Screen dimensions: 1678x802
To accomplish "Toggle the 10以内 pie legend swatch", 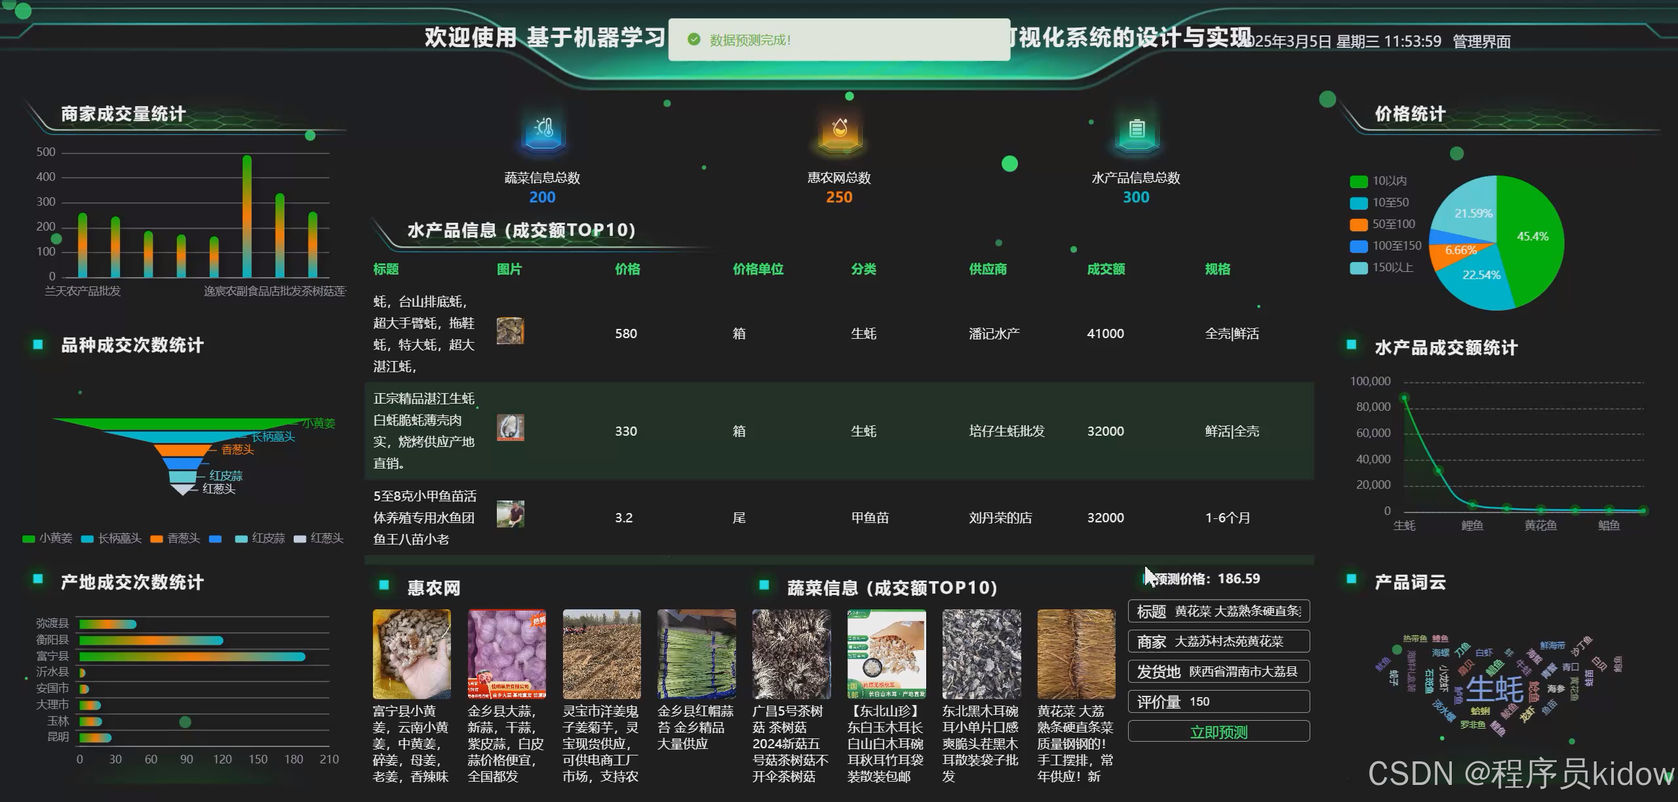I will 1358,181.
